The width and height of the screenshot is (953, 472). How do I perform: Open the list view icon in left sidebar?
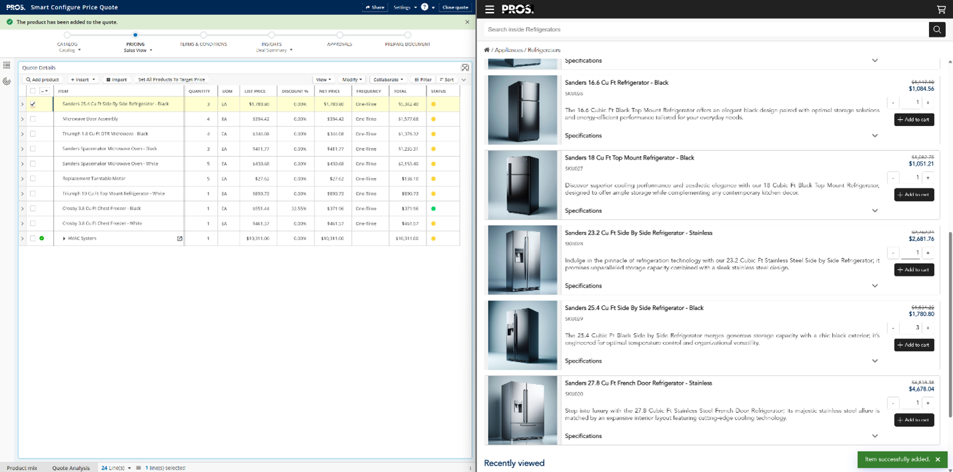[7, 65]
